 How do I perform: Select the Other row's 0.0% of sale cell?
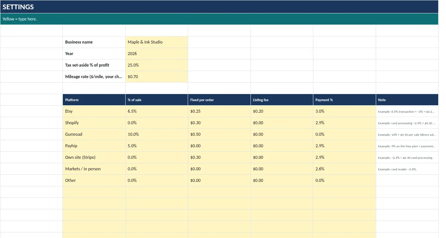tap(156, 180)
